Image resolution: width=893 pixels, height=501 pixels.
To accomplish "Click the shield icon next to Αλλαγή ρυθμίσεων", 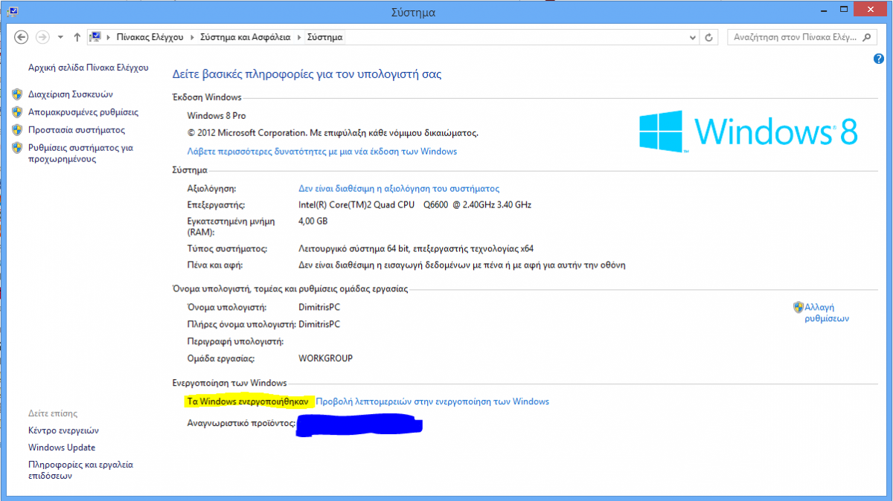I will coord(798,307).
